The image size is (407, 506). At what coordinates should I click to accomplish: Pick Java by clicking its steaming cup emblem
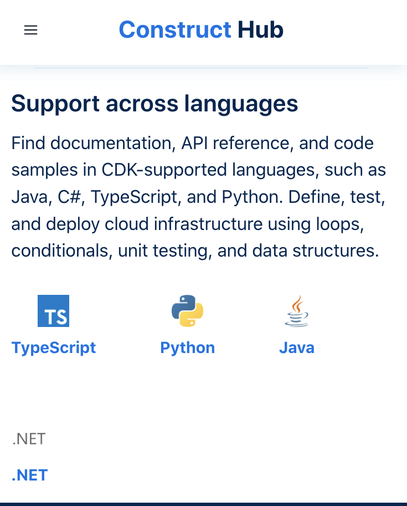click(x=297, y=310)
